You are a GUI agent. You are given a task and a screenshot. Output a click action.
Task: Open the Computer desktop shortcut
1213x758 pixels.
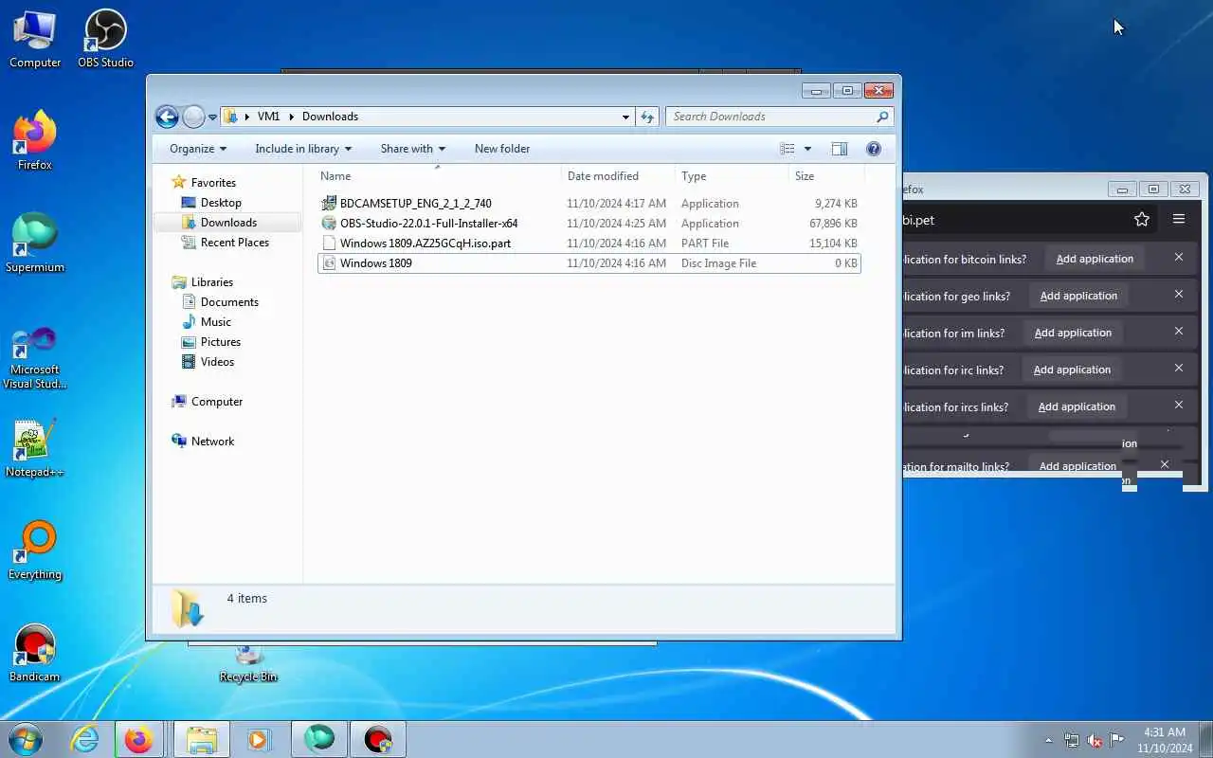[x=35, y=39]
